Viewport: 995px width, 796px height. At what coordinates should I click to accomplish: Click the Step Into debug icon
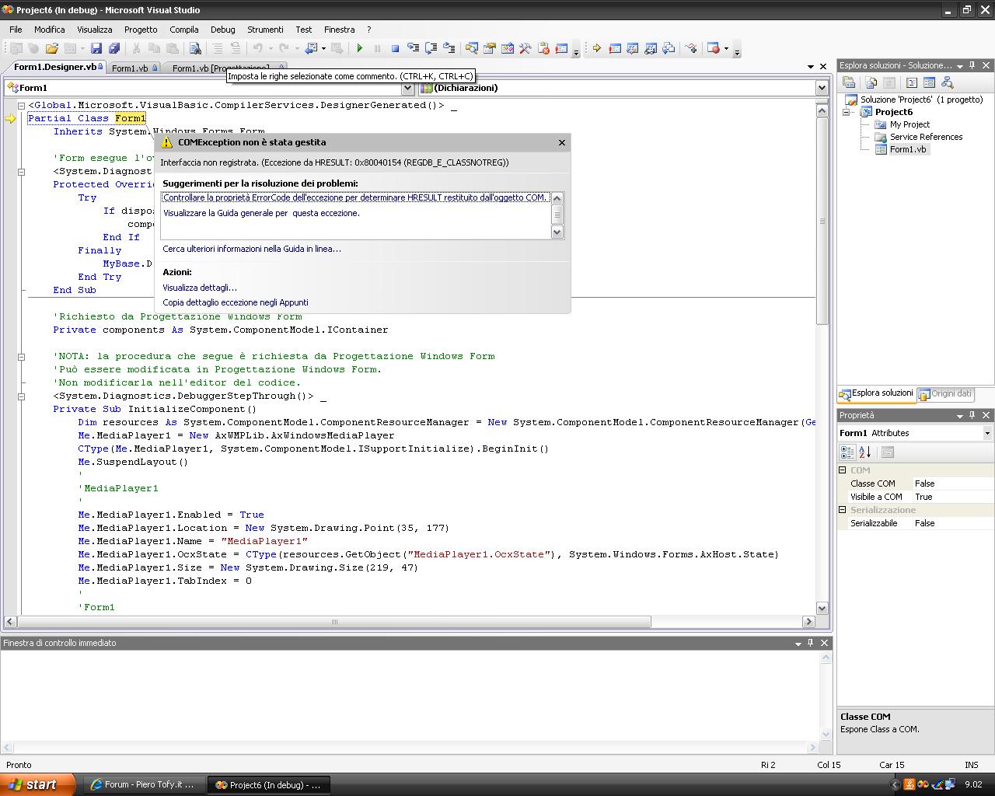(413, 48)
